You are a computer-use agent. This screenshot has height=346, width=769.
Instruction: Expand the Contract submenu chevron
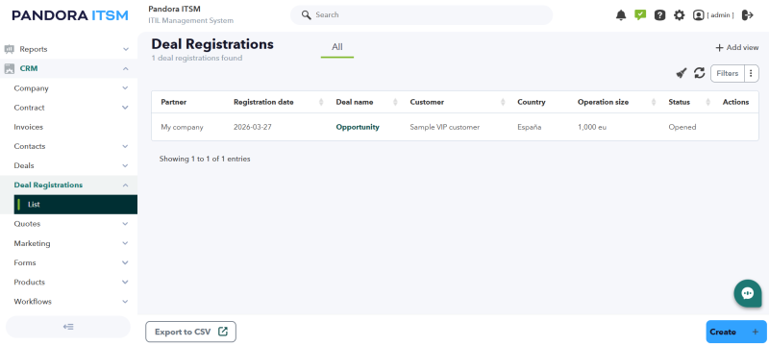tap(126, 108)
